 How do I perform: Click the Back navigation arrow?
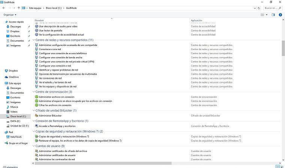click(x=4, y=8)
